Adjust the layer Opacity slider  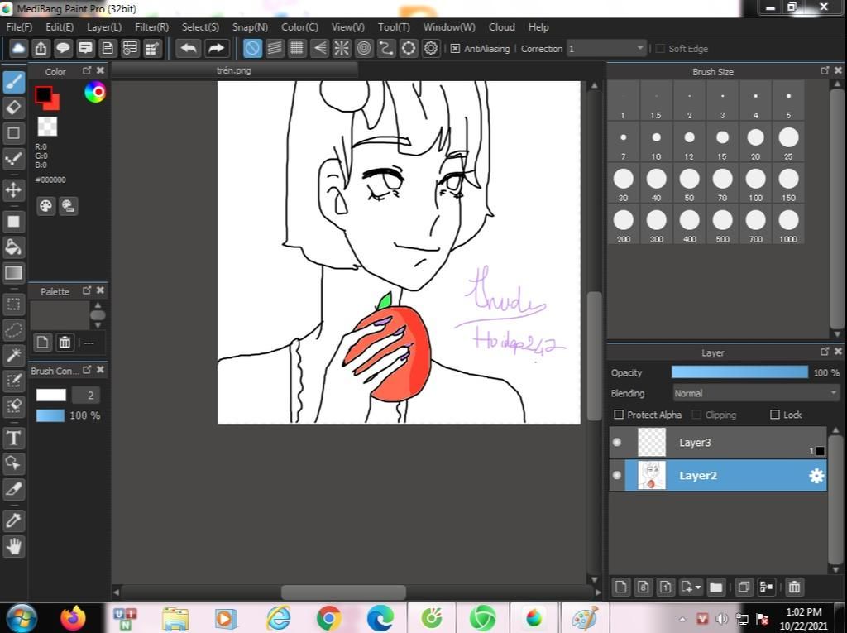pyautogui.click(x=739, y=372)
